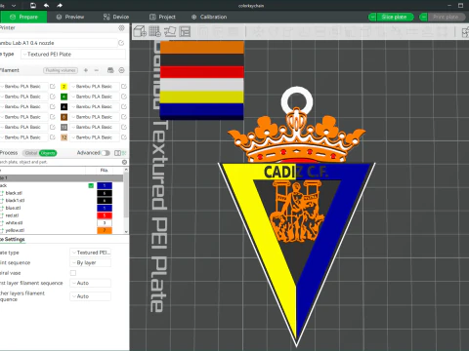Click the Undo arrow
This screenshot has width=469, height=351.
(x=46, y=5)
